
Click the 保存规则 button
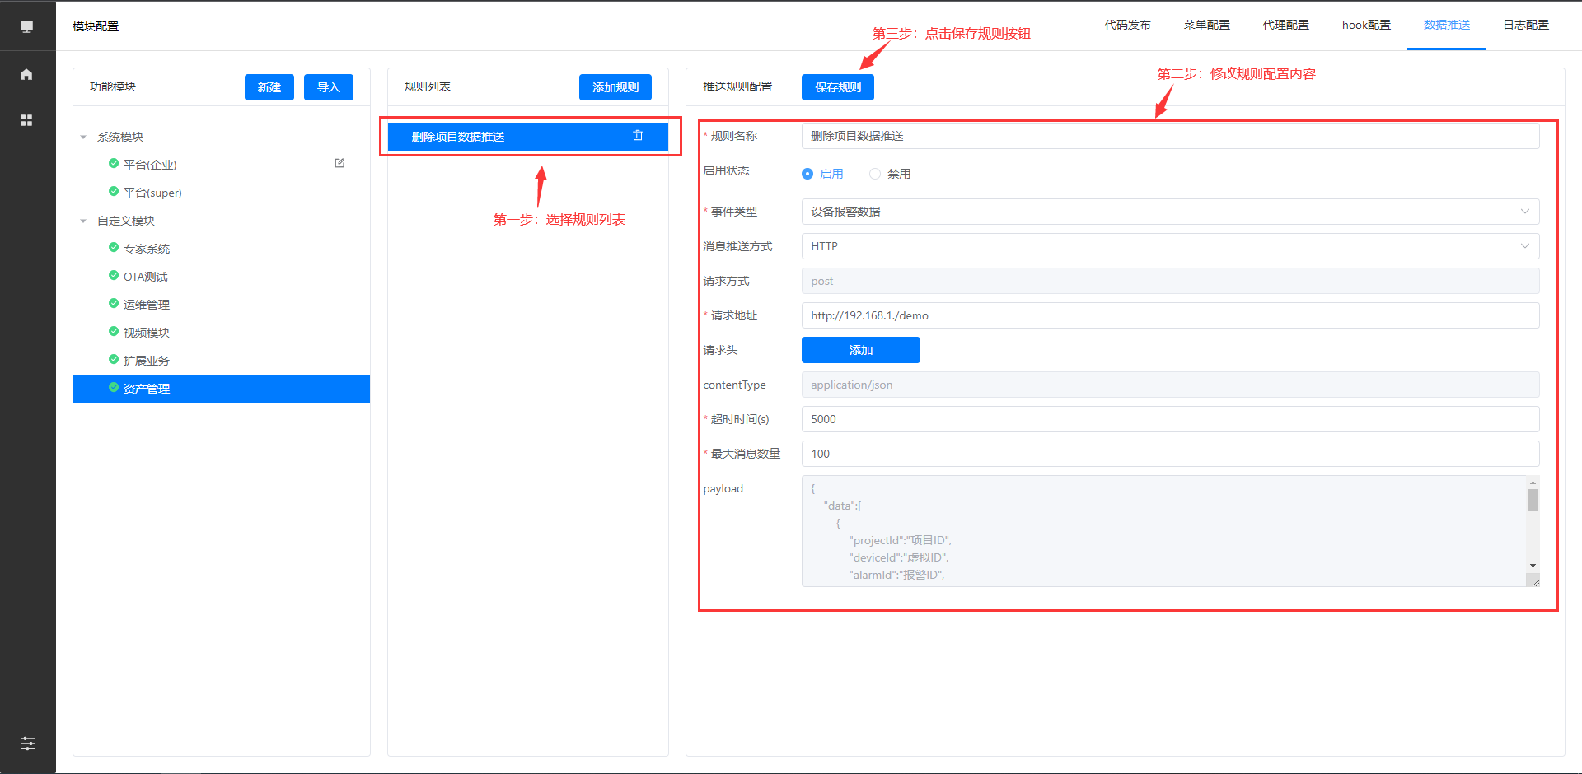[838, 87]
